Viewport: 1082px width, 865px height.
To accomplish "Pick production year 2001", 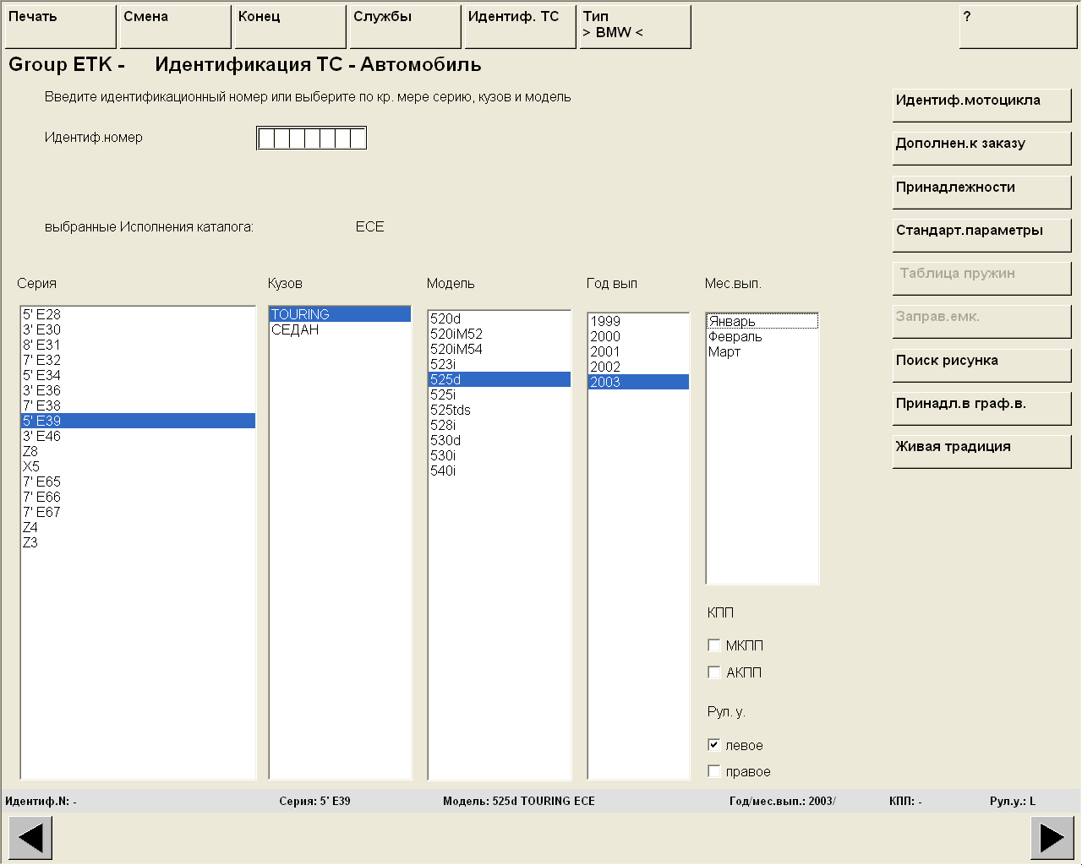I will click(x=638, y=351).
